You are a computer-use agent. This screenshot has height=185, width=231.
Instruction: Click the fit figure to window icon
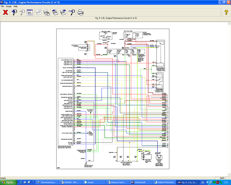(x=30, y=12)
